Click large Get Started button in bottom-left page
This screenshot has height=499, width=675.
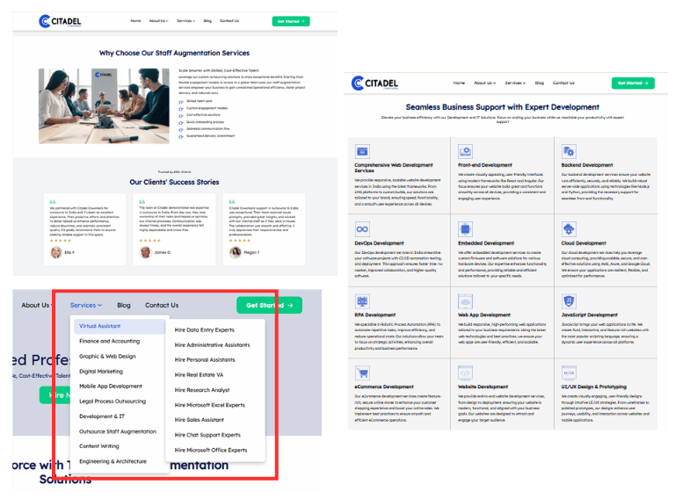pyautogui.click(x=269, y=305)
